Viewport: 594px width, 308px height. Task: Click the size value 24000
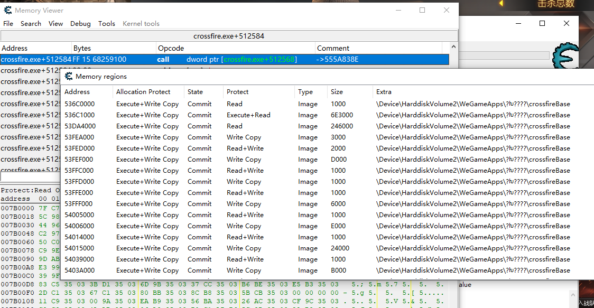click(340, 248)
